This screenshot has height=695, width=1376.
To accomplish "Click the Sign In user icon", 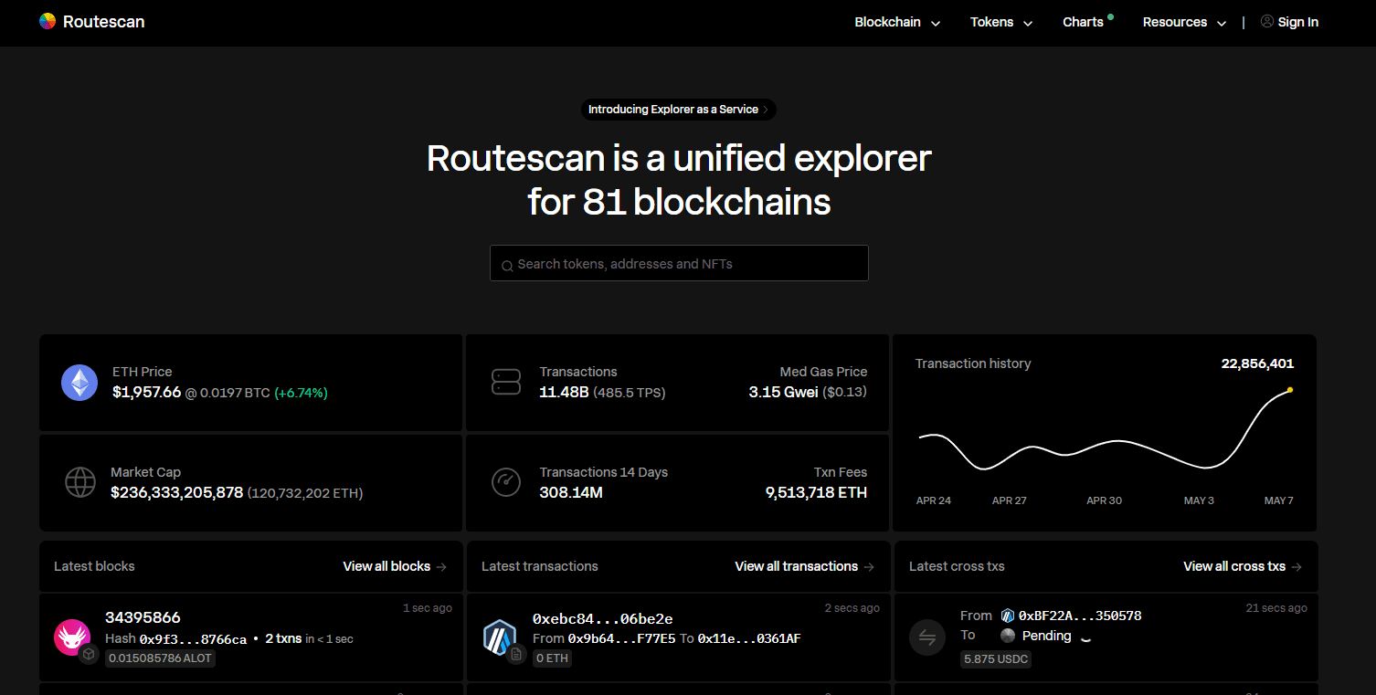I will pyautogui.click(x=1266, y=21).
